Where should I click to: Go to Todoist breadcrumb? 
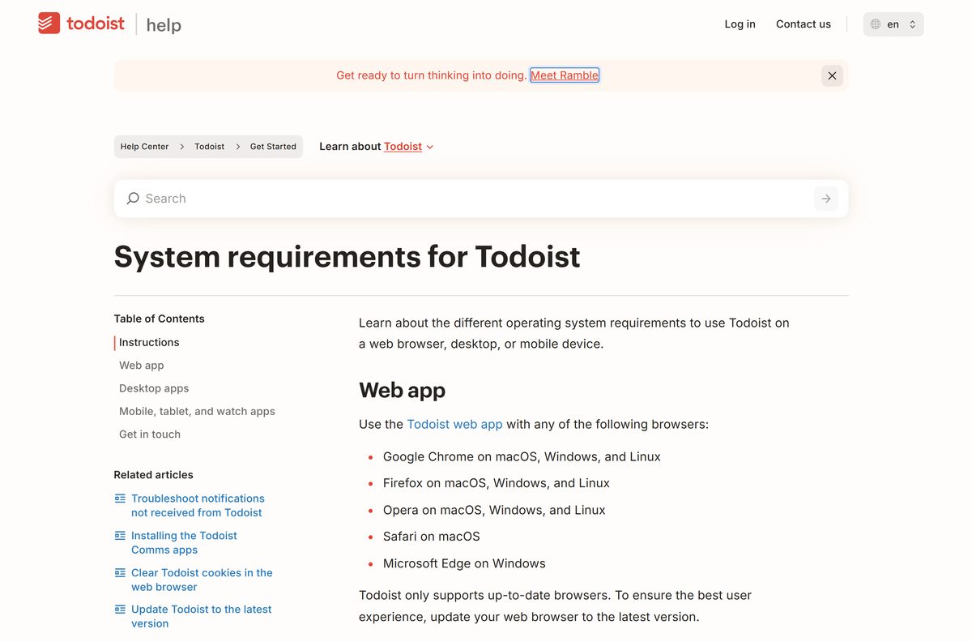tap(209, 147)
